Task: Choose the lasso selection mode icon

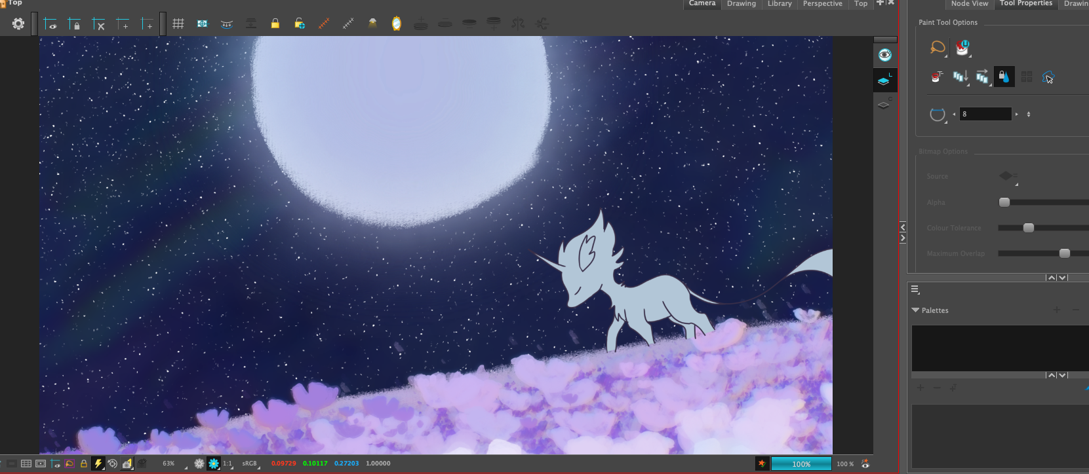Action: pyautogui.click(x=938, y=48)
